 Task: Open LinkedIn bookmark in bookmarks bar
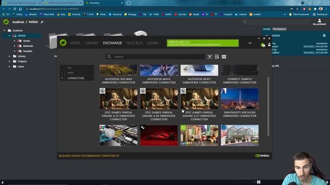tap(241, 14)
